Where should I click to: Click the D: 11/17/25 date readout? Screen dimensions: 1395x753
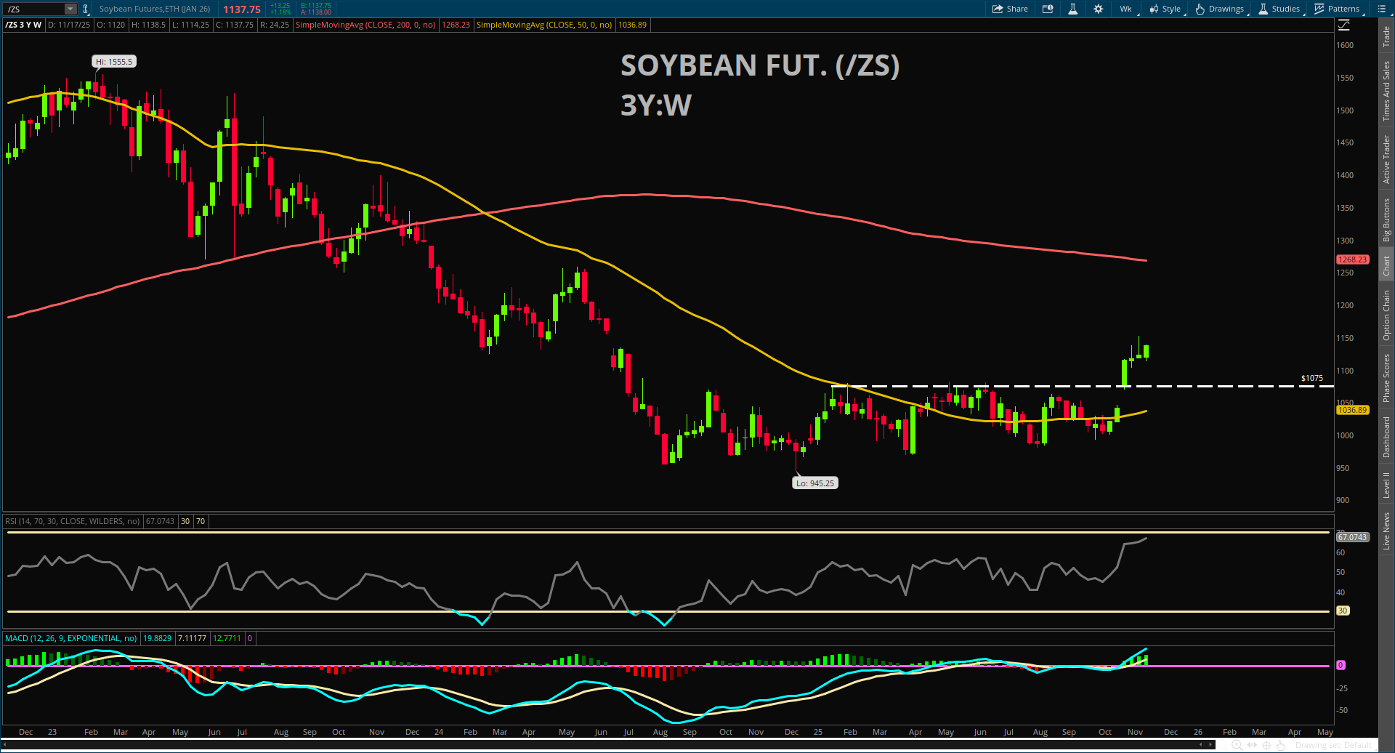(69, 25)
